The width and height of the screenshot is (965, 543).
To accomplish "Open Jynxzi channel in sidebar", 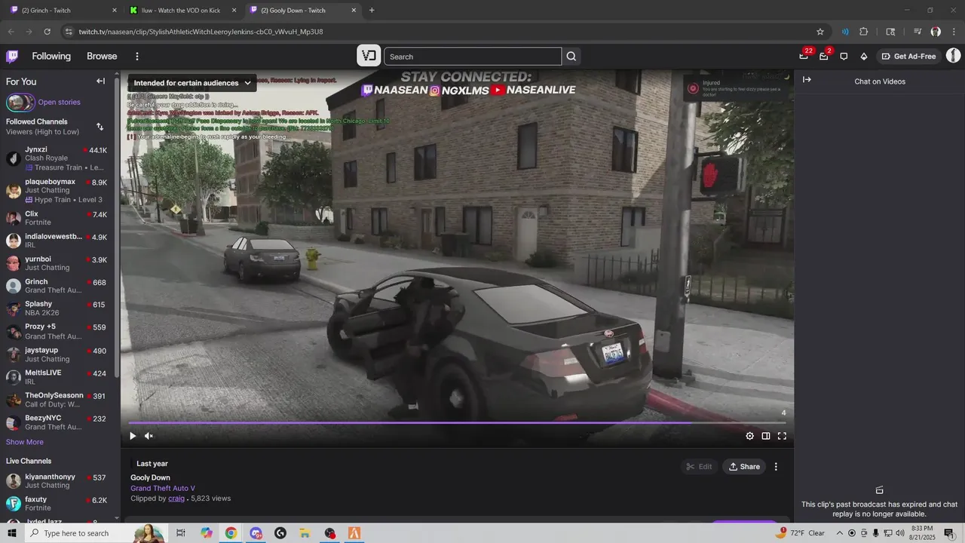I will coord(57,158).
